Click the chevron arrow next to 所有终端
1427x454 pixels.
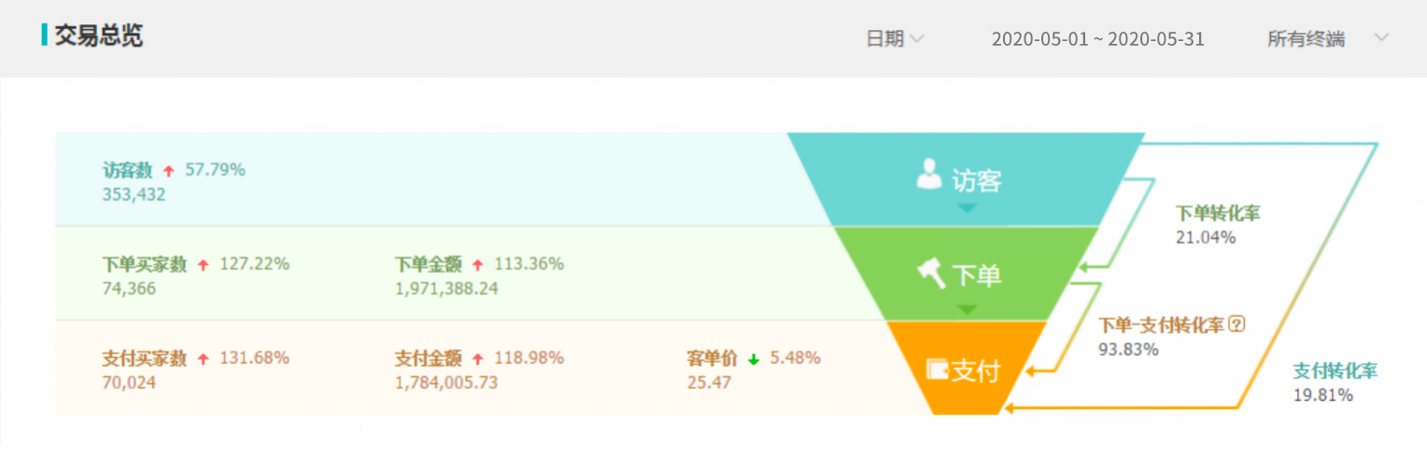[x=1381, y=38]
